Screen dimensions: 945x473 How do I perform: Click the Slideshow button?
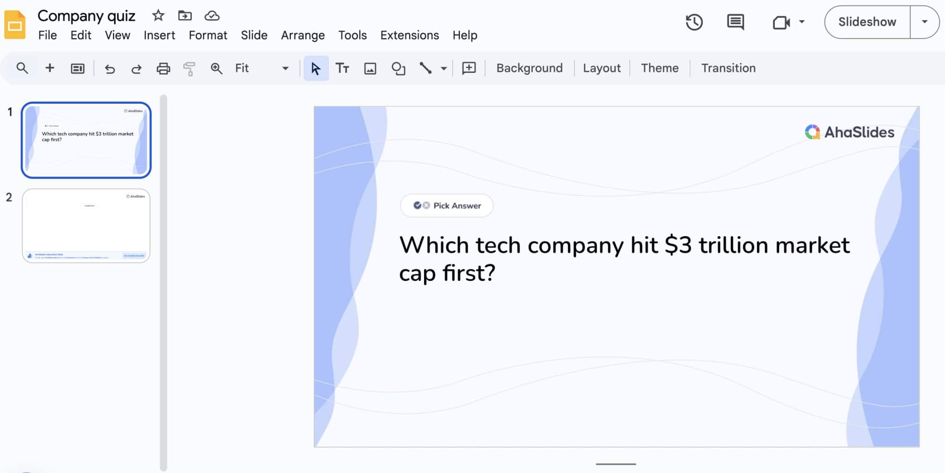[x=866, y=21]
